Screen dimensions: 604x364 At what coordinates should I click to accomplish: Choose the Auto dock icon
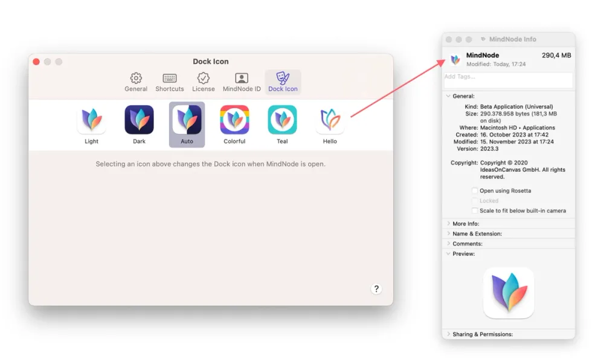click(187, 125)
